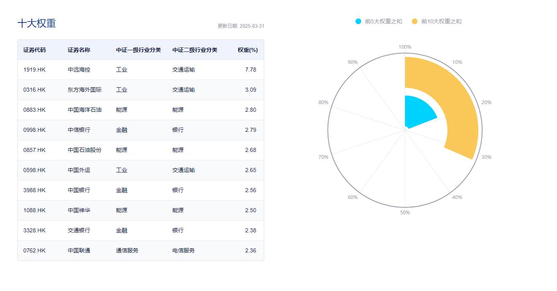This screenshot has width=557, height=291.
Task: Click the weight value 2.36
Action: coord(251,250)
